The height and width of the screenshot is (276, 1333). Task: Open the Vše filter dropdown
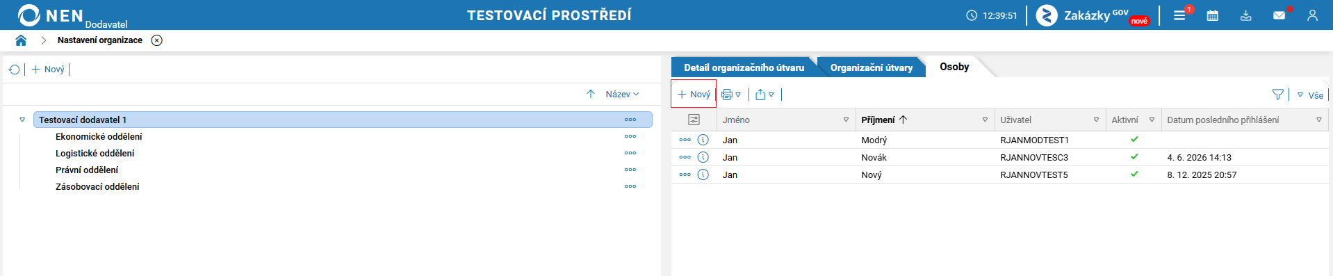[x=1310, y=95]
